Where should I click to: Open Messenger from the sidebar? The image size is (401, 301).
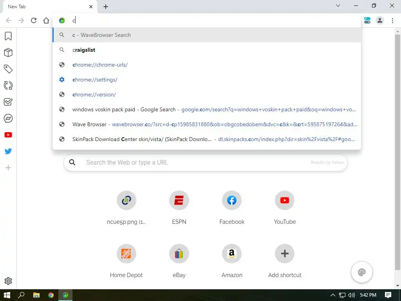click(x=8, y=118)
